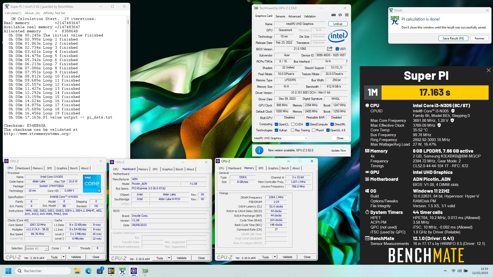Screen dimensions: 493x277
Task: Open Bench tab in CPU-Z CPU window
Action: coord(74,168)
